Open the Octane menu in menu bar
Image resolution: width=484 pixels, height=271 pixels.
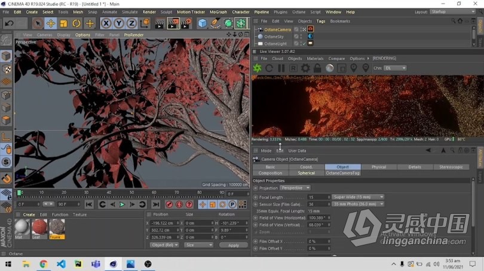click(299, 12)
